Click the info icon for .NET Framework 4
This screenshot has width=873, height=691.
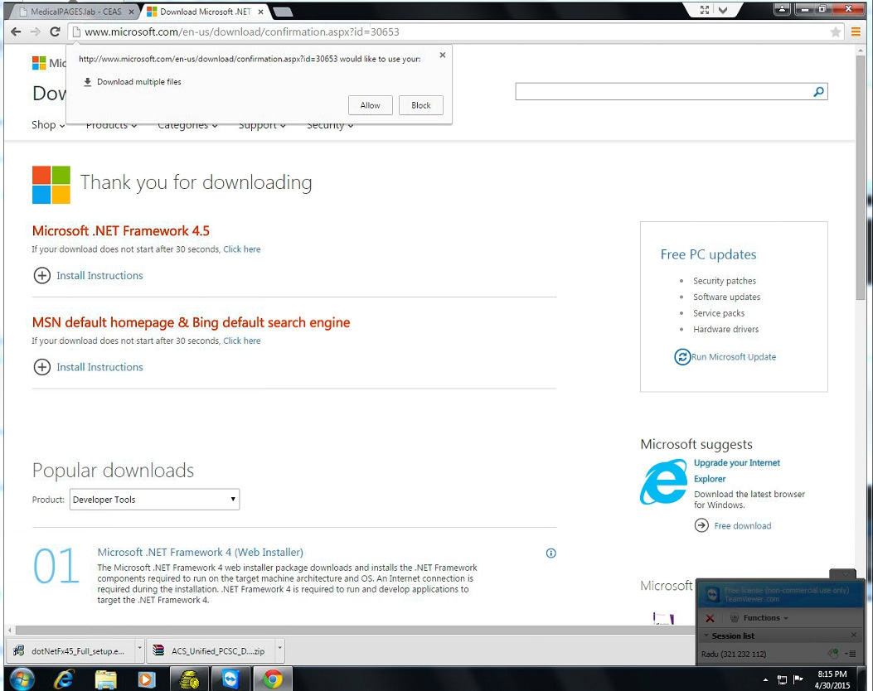coord(550,553)
